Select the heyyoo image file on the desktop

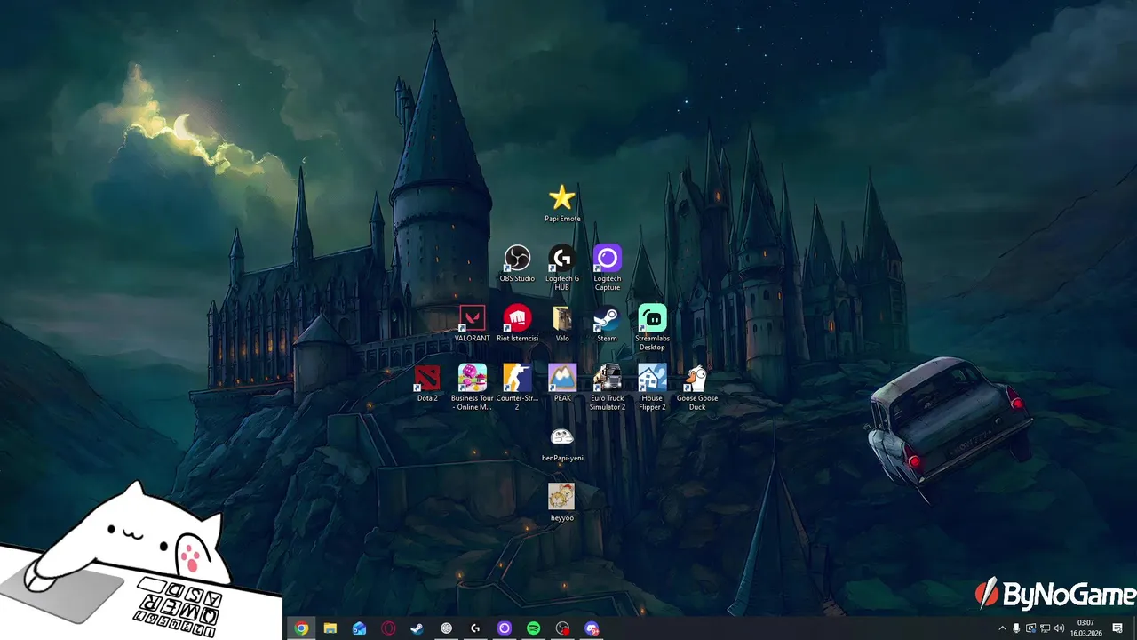coord(562,502)
